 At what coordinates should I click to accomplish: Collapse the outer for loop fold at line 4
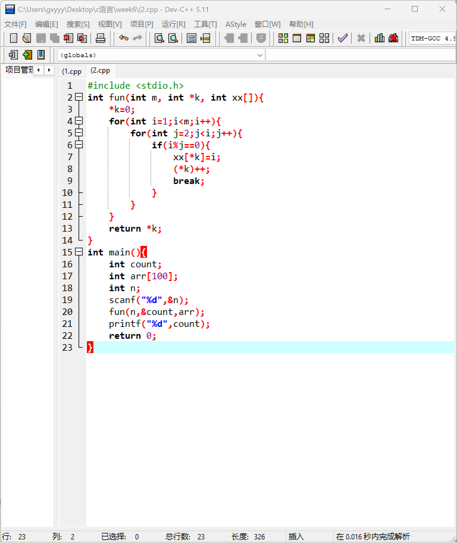(x=79, y=121)
